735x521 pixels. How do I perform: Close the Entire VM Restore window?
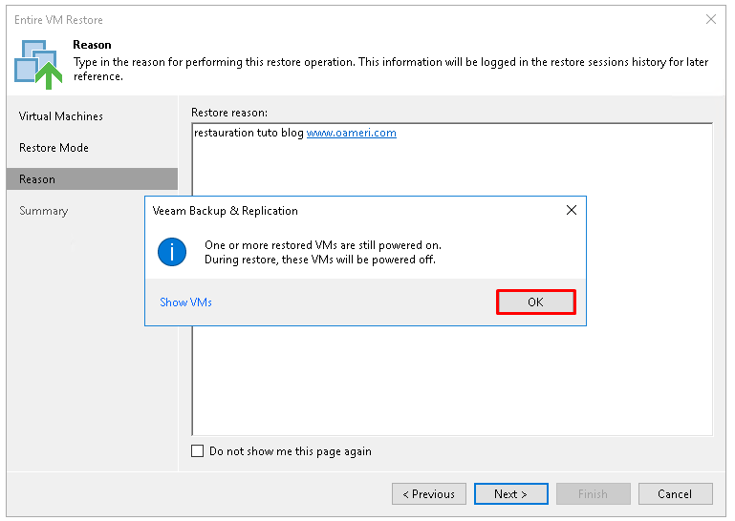(x=710, y=19)
